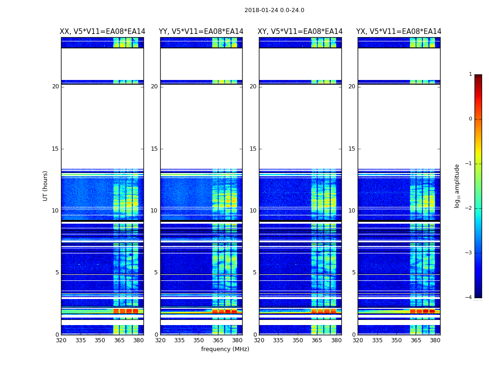The width and height of the screenshot is (489, 372).
Task: Click the XY polarization subplot title
Action: point(300,32)
